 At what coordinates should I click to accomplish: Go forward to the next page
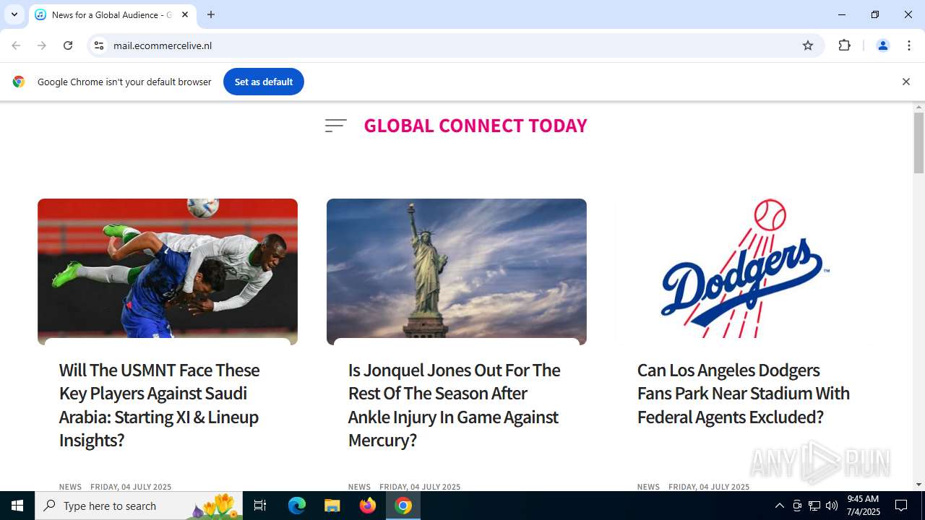(42, 45)
